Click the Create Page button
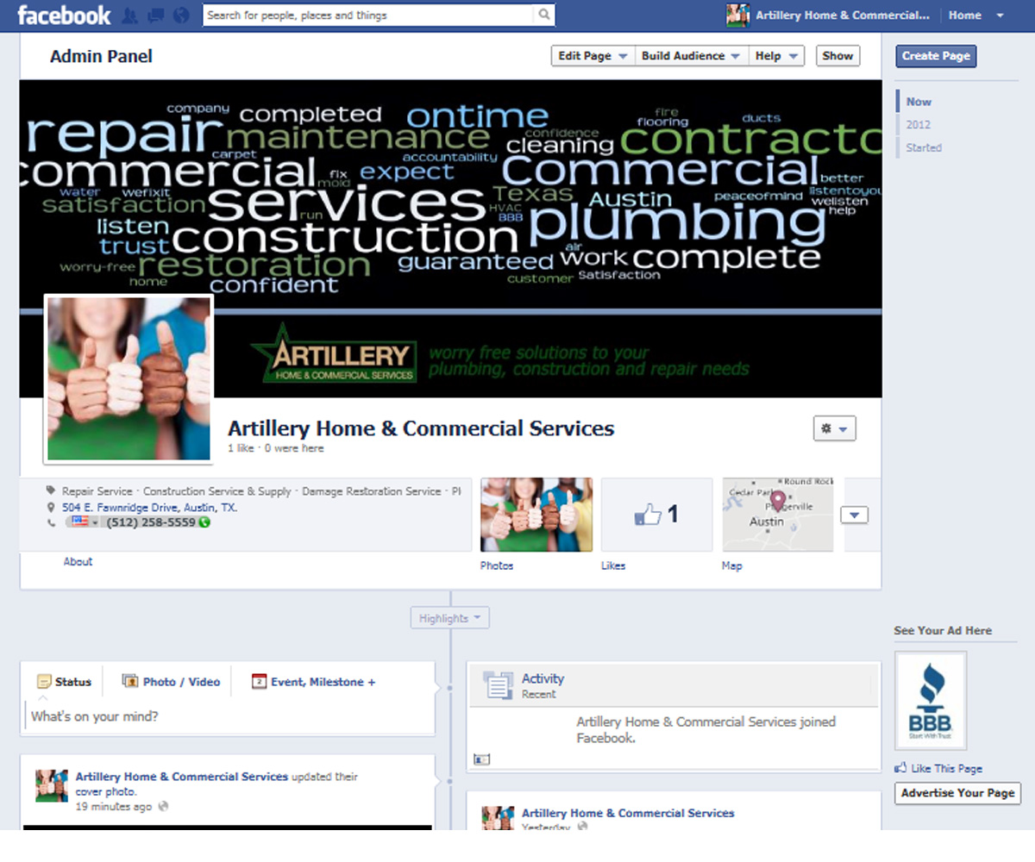The image size is (1035, 862). click(935, 55)
